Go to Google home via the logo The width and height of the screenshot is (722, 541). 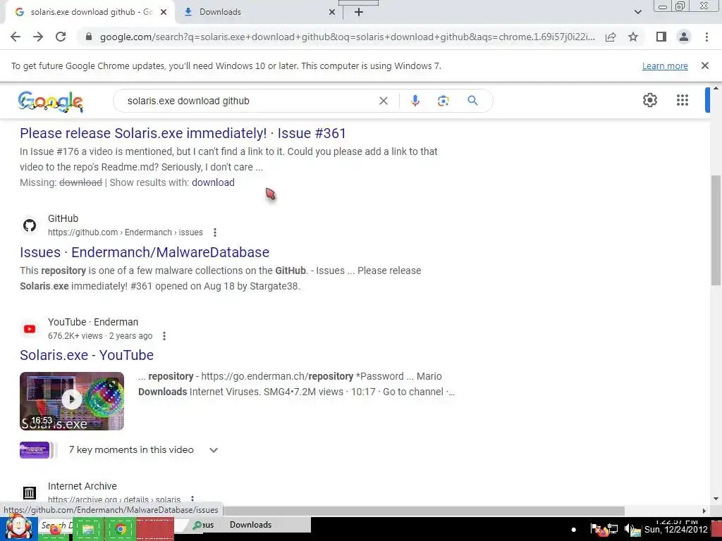pos(51,101)
